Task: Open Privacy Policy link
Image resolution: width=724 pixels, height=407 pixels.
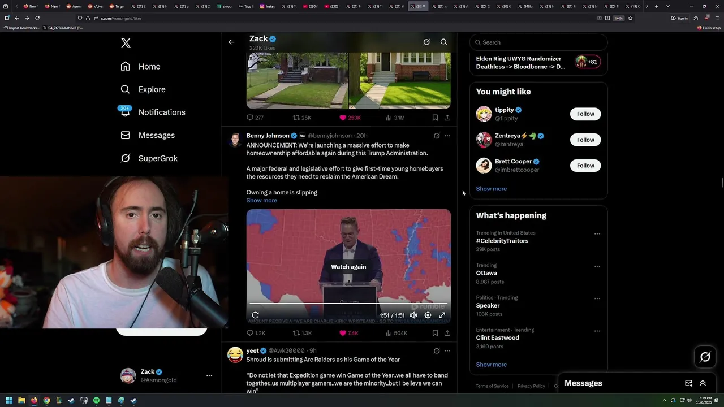Action: 531,386
